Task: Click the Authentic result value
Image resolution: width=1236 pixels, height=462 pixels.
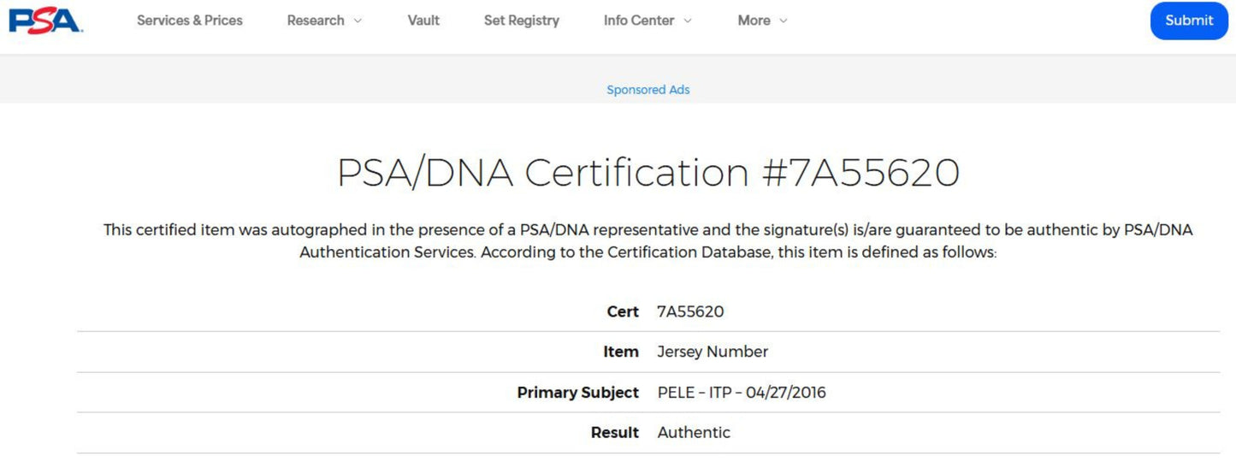Action: [694, 433]
